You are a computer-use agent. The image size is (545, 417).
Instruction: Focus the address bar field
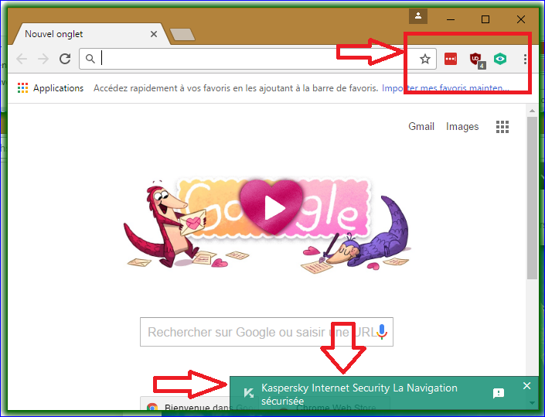click(x=257, y=59)
